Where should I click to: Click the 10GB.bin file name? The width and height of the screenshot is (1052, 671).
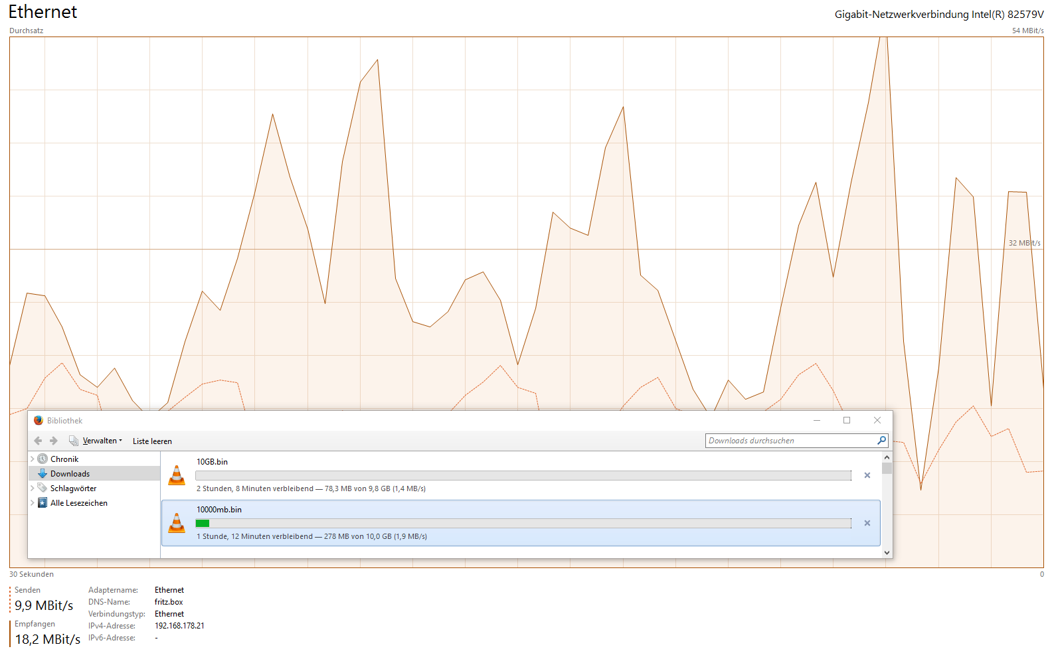(x=212, y=462)
